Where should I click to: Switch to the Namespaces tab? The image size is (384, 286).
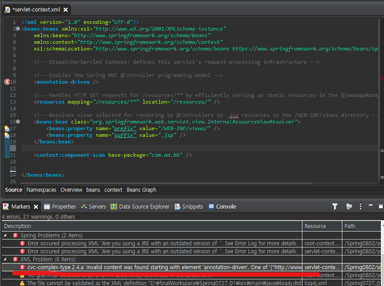41,190
